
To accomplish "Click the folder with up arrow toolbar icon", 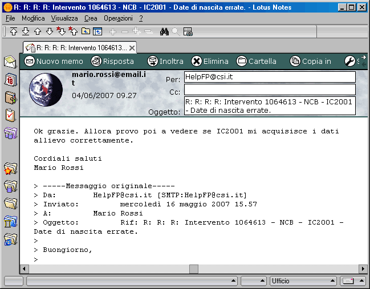I will [86, 31].
